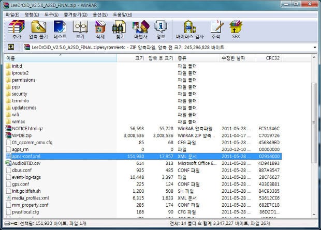Open the 보기 (View) toolbar icon

80,29
